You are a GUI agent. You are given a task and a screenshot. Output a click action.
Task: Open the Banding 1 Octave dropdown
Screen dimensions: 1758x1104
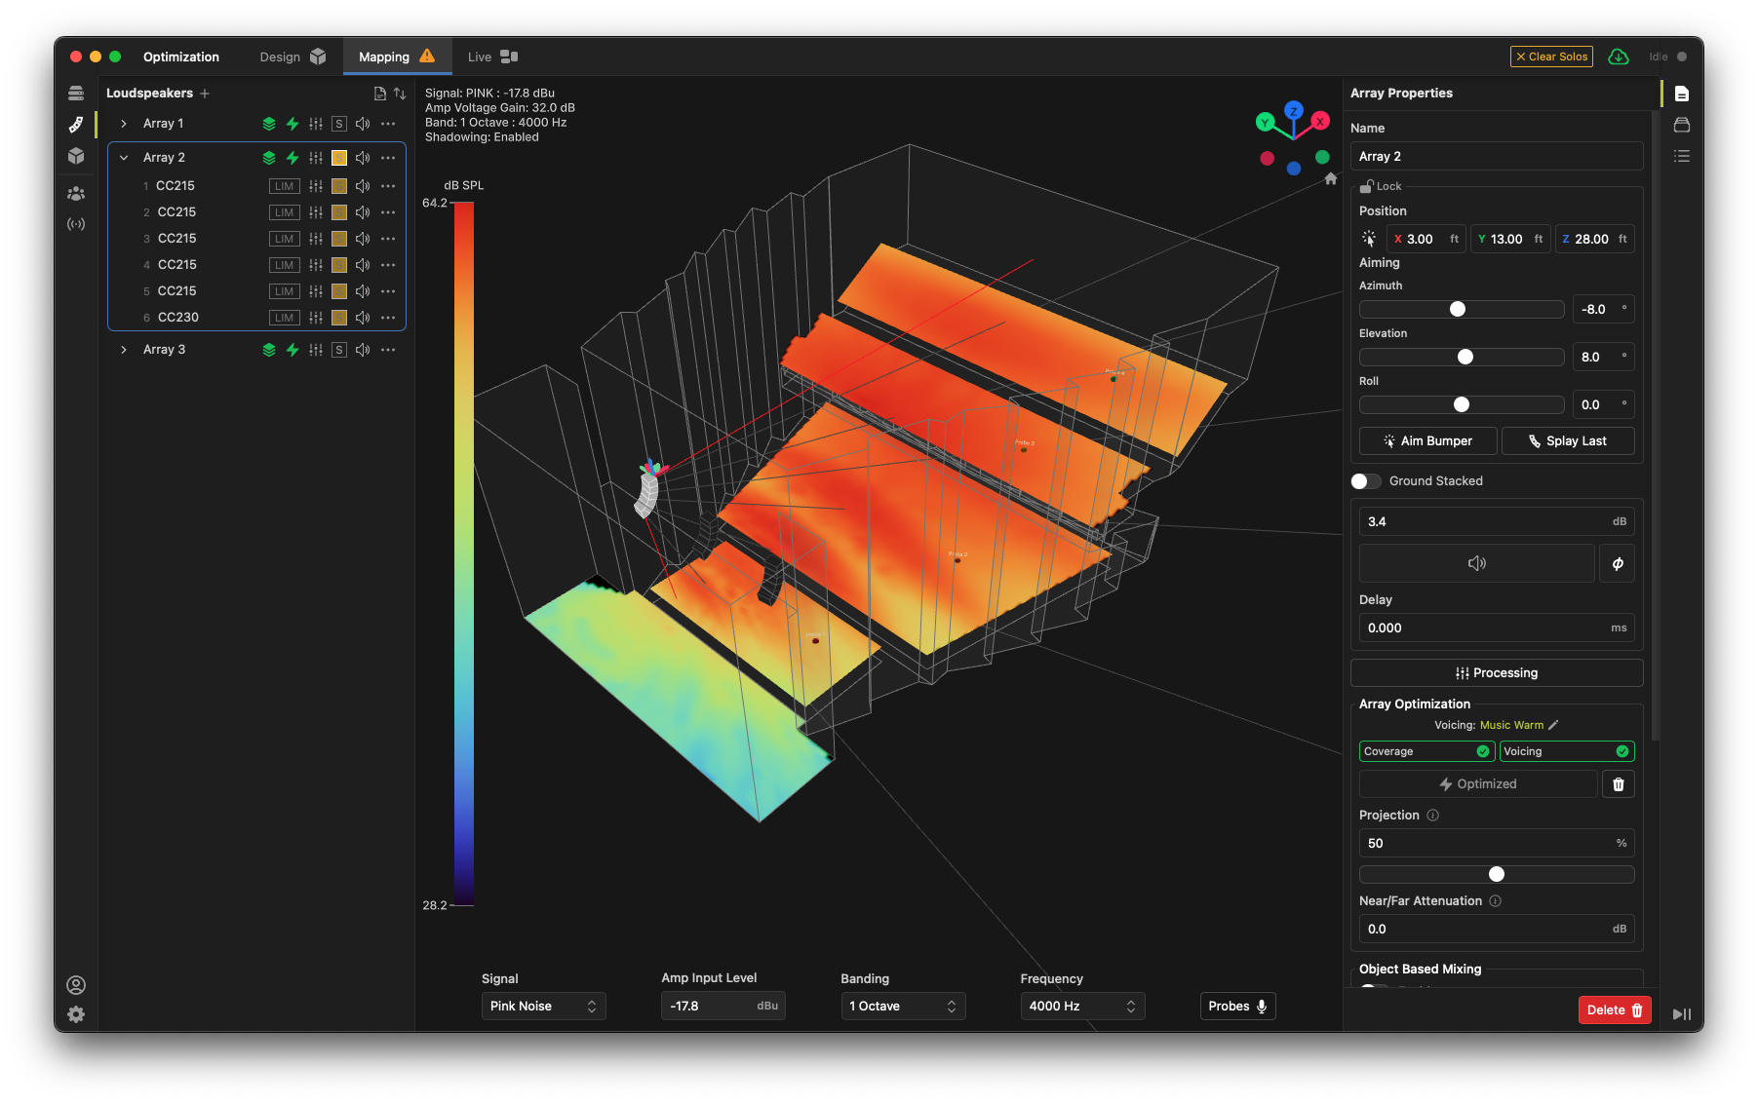902,1006
